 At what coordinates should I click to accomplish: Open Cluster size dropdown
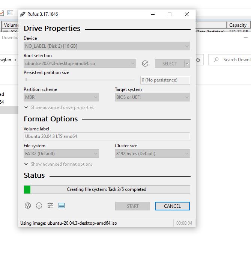(x=152, y=154)
